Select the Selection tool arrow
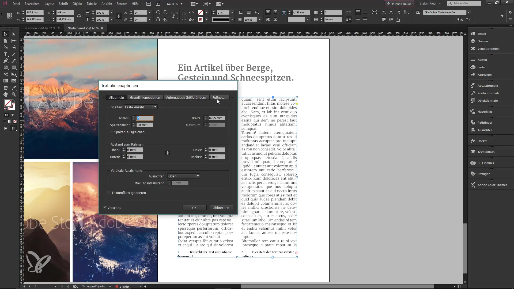Image resolution: width=514 pixels, height=289 pixels. [x=5, y=34]
